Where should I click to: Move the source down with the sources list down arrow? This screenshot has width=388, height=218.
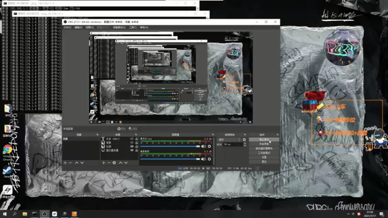tap(126, 163)
